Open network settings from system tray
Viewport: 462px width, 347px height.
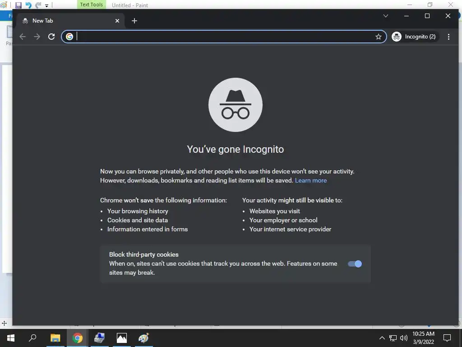click(393, 338)
